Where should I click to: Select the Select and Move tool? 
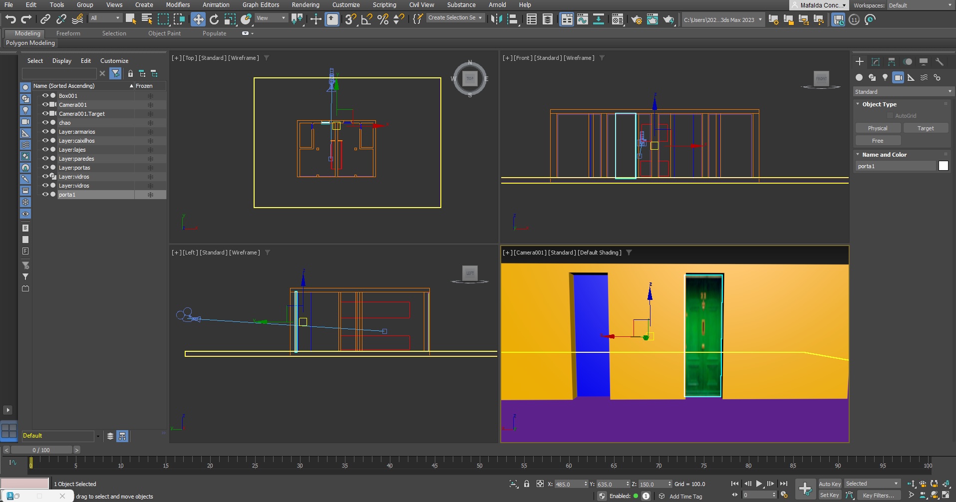[x=198, y=19]
